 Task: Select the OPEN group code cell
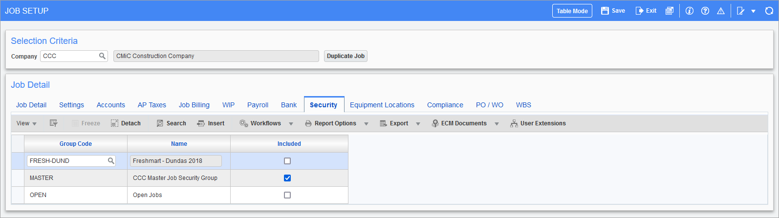coord(76,195)
